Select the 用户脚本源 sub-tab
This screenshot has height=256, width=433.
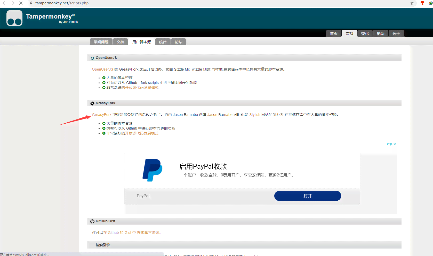click(x=142, y=42)
